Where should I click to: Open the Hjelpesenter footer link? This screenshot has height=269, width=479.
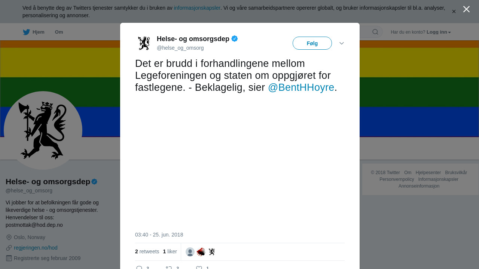click(428, 173)
